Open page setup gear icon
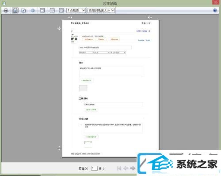Viewport: 221px width, 176px height. (x=33, y=11)
